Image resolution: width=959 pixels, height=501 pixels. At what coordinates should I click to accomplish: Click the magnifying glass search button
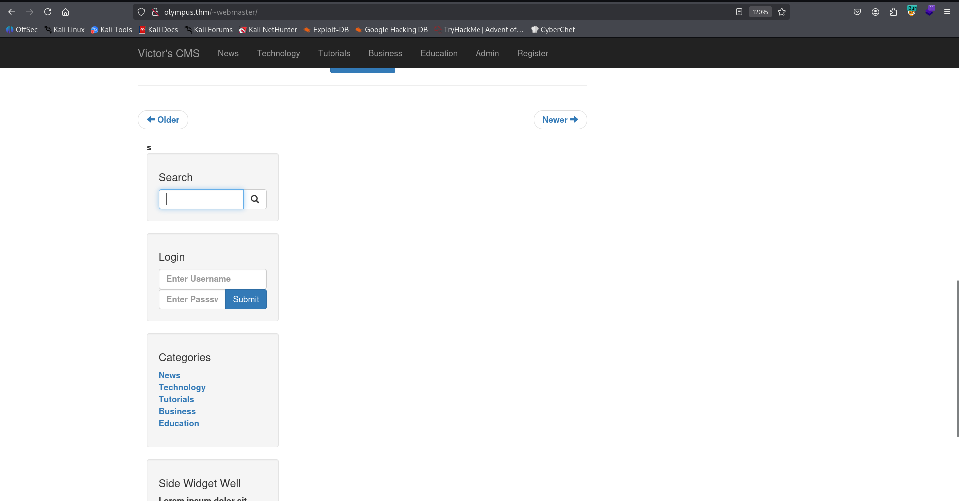click(255, 199)
